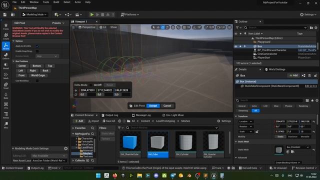The width and height of the screenshot is (320, 180).
Task: Select the SM_Cube thumbnail
Action: [158, 144]
